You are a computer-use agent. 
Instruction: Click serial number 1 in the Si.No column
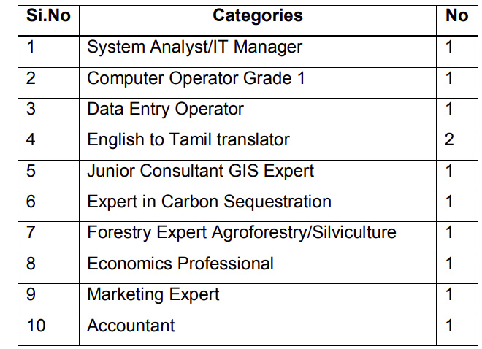click(31, 47)
